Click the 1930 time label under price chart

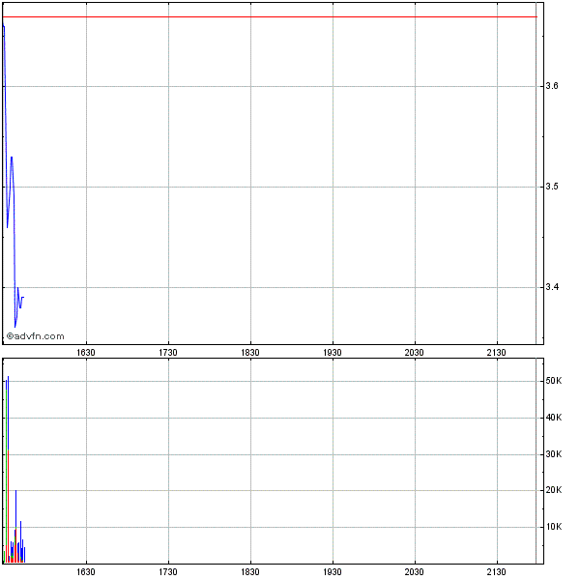click(x=333, y=353)
